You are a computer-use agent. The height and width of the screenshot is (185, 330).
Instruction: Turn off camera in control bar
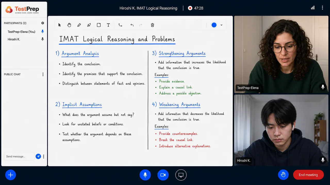[163, 175]
